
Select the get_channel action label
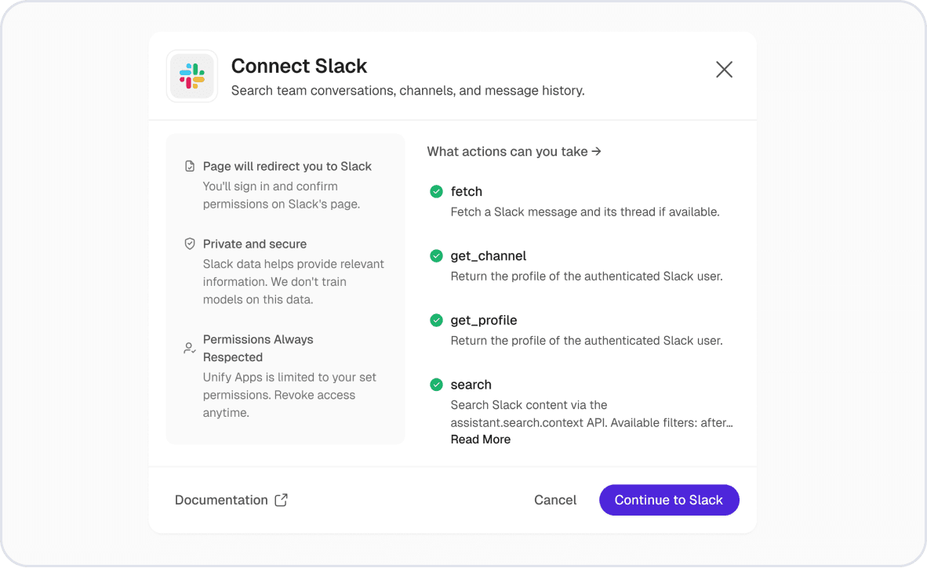tap(488, 255)
